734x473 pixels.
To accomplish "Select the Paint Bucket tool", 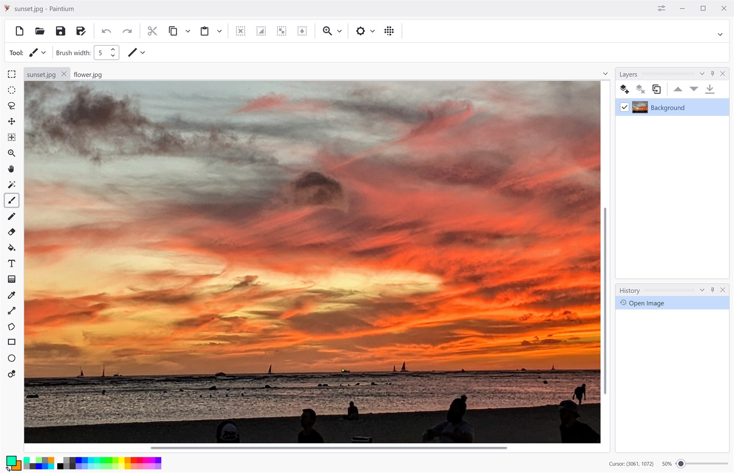I will 12,248.
